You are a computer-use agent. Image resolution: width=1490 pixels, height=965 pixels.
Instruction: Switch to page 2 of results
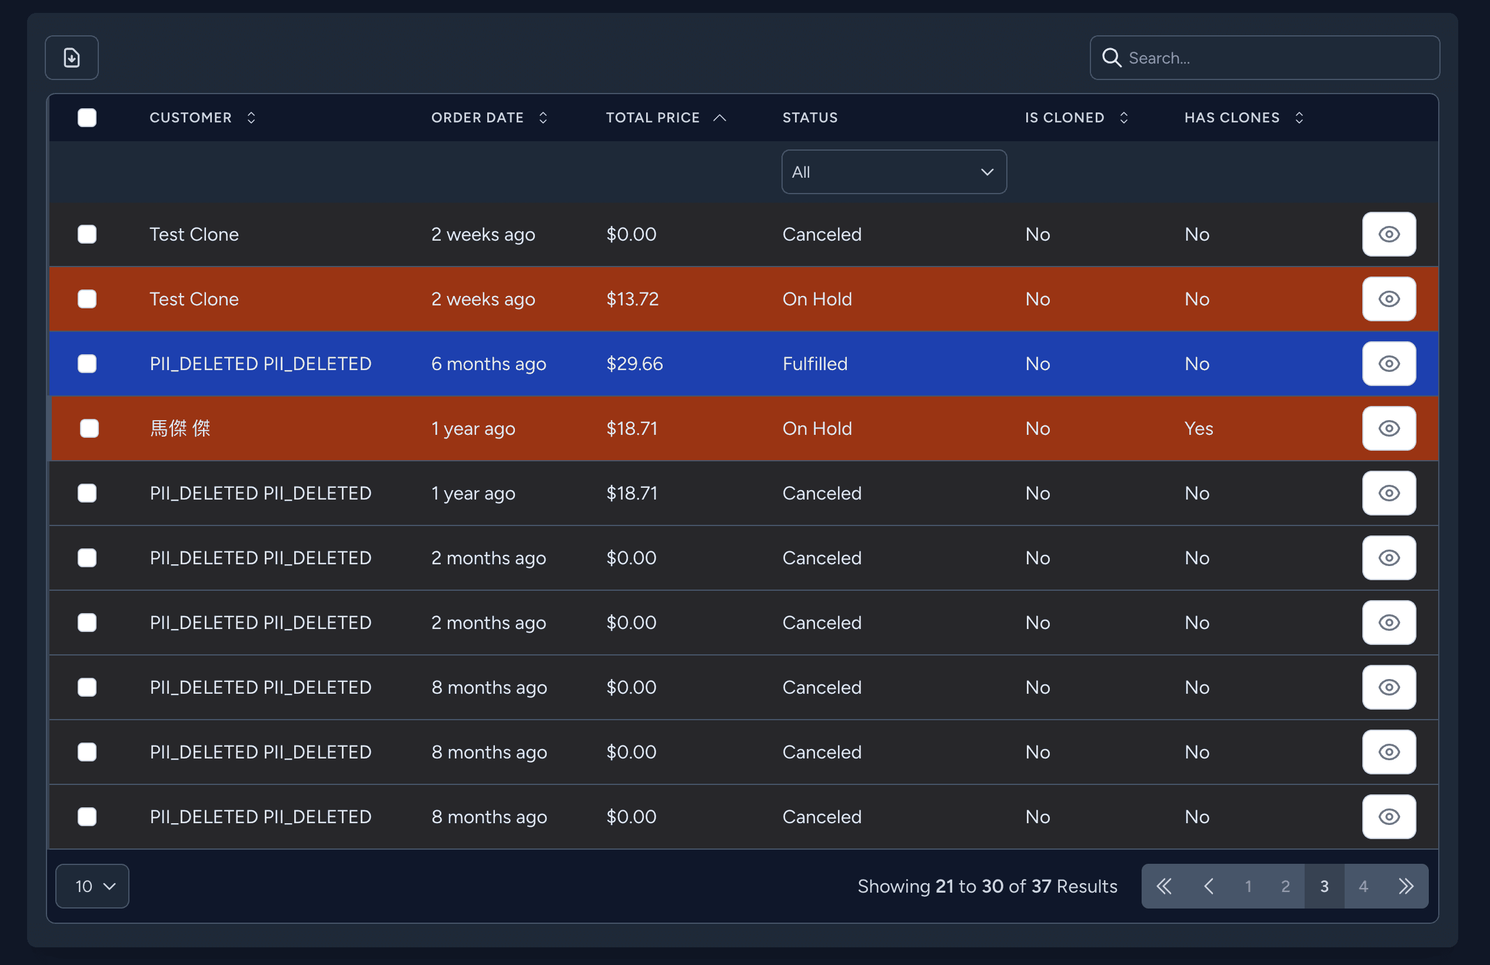click(1285, 886)
